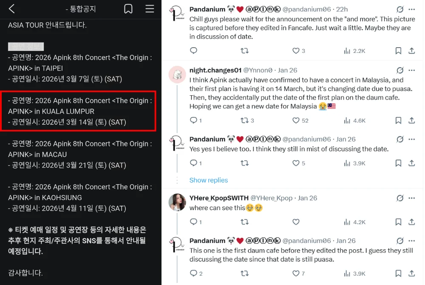The width and height of the screenshot is (425, 285).
Task: Tap the back arrow in notice header
Action: click(12, 9)
